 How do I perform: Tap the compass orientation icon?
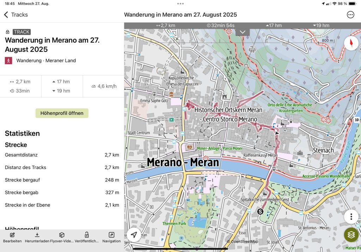(351, 43)
